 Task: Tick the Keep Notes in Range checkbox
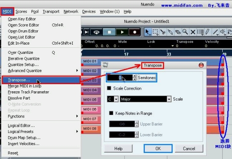(x=111, y=113)
